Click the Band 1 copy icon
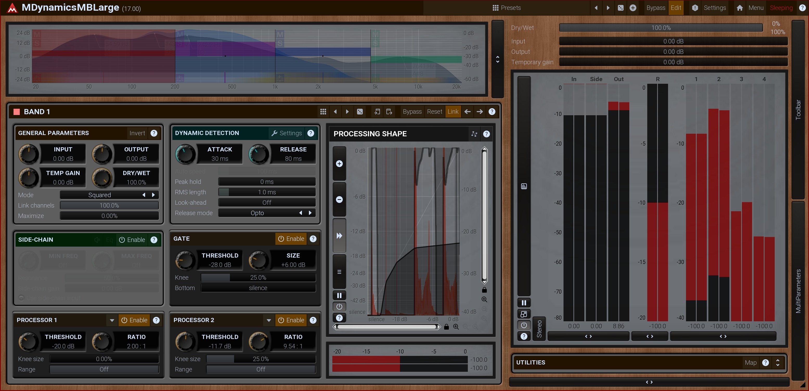 377,112
